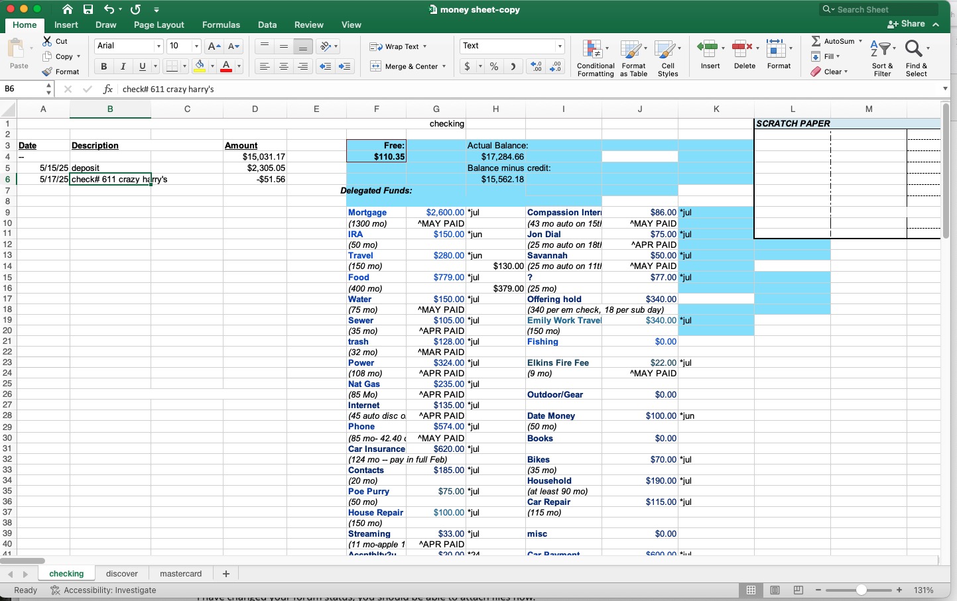This screenshot has width=957, height=601.
Task: Apply comma style
Action: tap(513, 66)
